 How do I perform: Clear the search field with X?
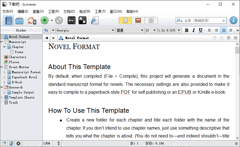click(223, 20)
